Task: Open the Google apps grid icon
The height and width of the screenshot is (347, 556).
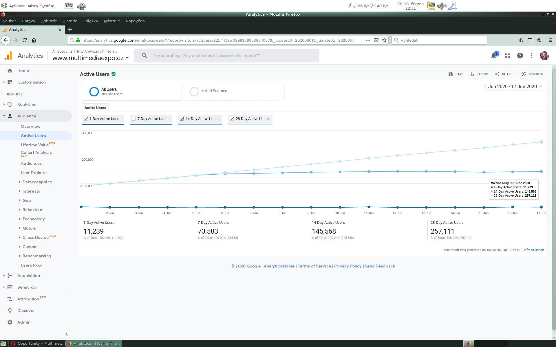Action: (x=507, y=56)
